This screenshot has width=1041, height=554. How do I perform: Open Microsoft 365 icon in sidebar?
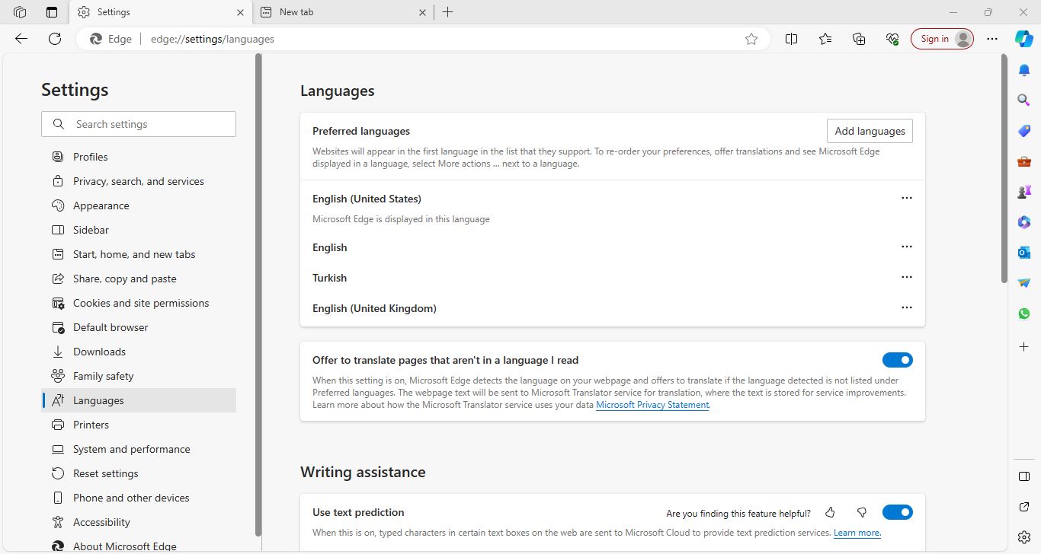1024,222
